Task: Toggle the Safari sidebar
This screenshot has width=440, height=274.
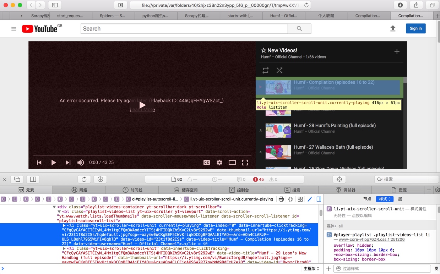Action: point(55,5)
